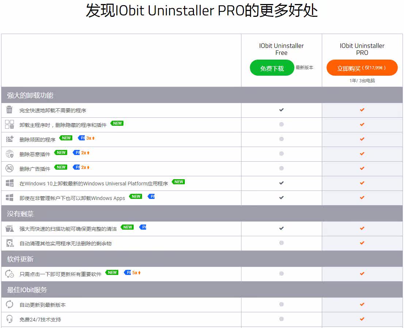Click the 1年/ 3台电脑 text
404x328 pixels.
coord(362,81)
